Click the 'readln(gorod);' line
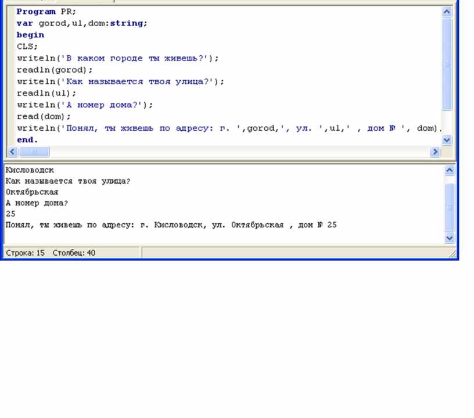This screenshot has width=474, height=418. coord(55,70)
